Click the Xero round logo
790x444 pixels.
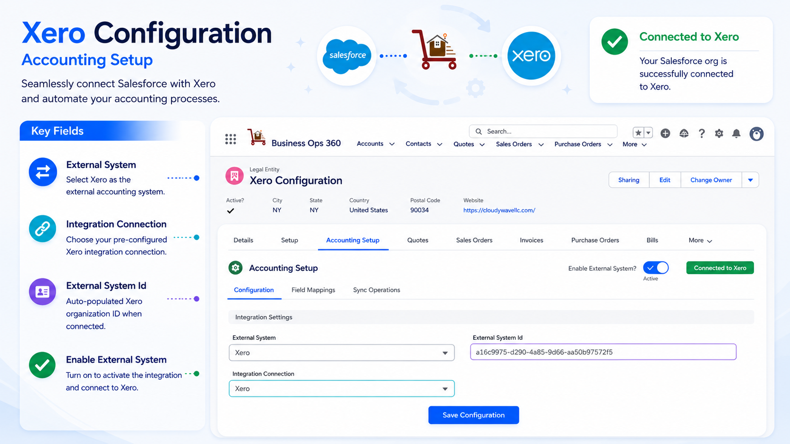tap(531, 56)
